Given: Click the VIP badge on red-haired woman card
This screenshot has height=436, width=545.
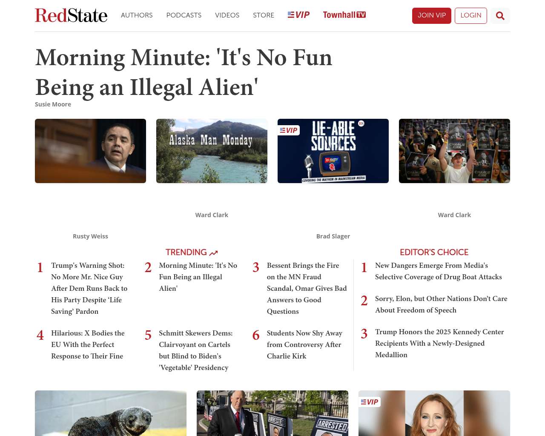Looking at the screenshot, I should pyautogui.click(x=370, y=402).
